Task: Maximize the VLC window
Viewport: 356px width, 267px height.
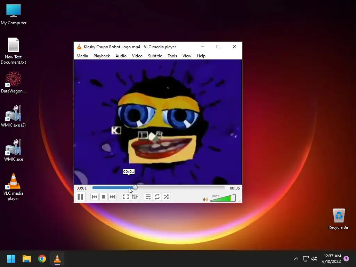Action: 218,47
